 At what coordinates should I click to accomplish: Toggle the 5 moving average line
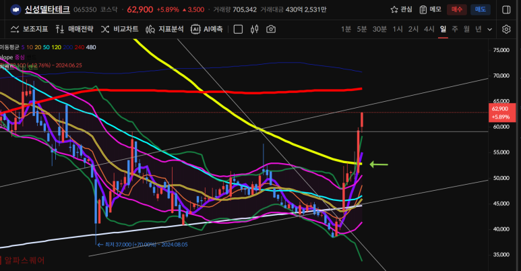23,47
